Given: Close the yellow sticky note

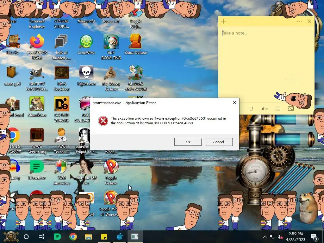Looking at the screenshot, I should click(x=309, y=21).
